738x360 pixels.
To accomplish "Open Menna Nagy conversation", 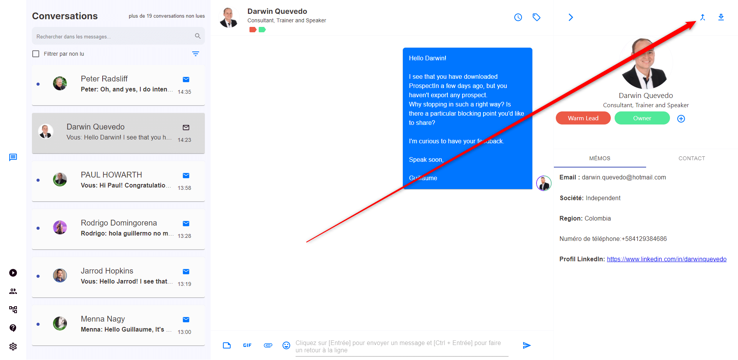I will coord(118,325).
